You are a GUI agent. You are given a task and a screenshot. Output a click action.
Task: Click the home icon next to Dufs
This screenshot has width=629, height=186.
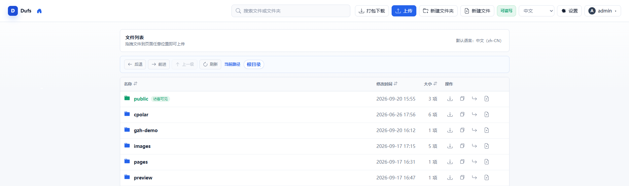click(39, 11)
